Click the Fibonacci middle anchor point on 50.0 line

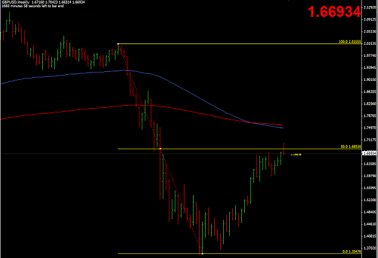160,149
